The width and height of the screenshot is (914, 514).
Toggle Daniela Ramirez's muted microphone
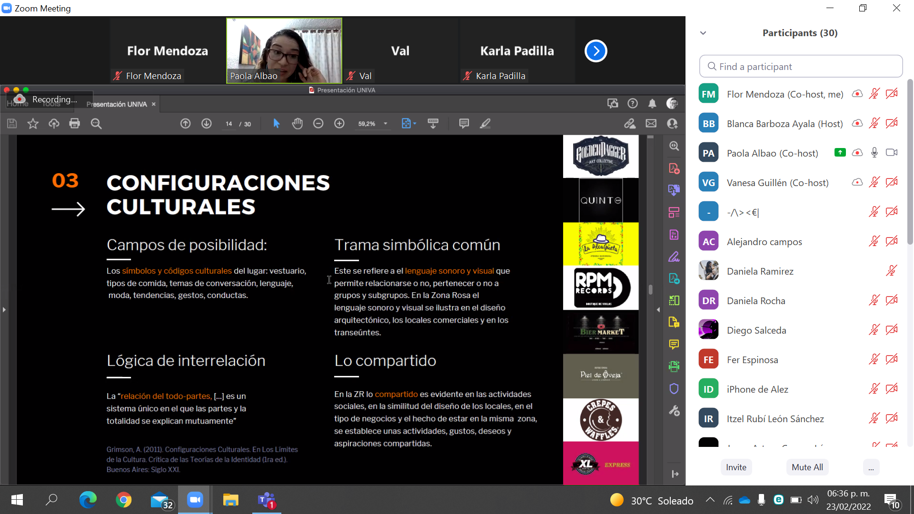(892, 271)
